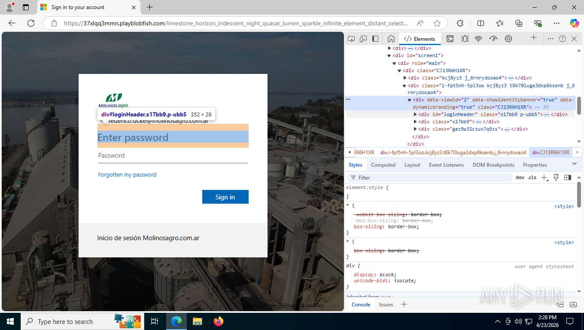Click the new style rule plus icon

click(544, 177)
